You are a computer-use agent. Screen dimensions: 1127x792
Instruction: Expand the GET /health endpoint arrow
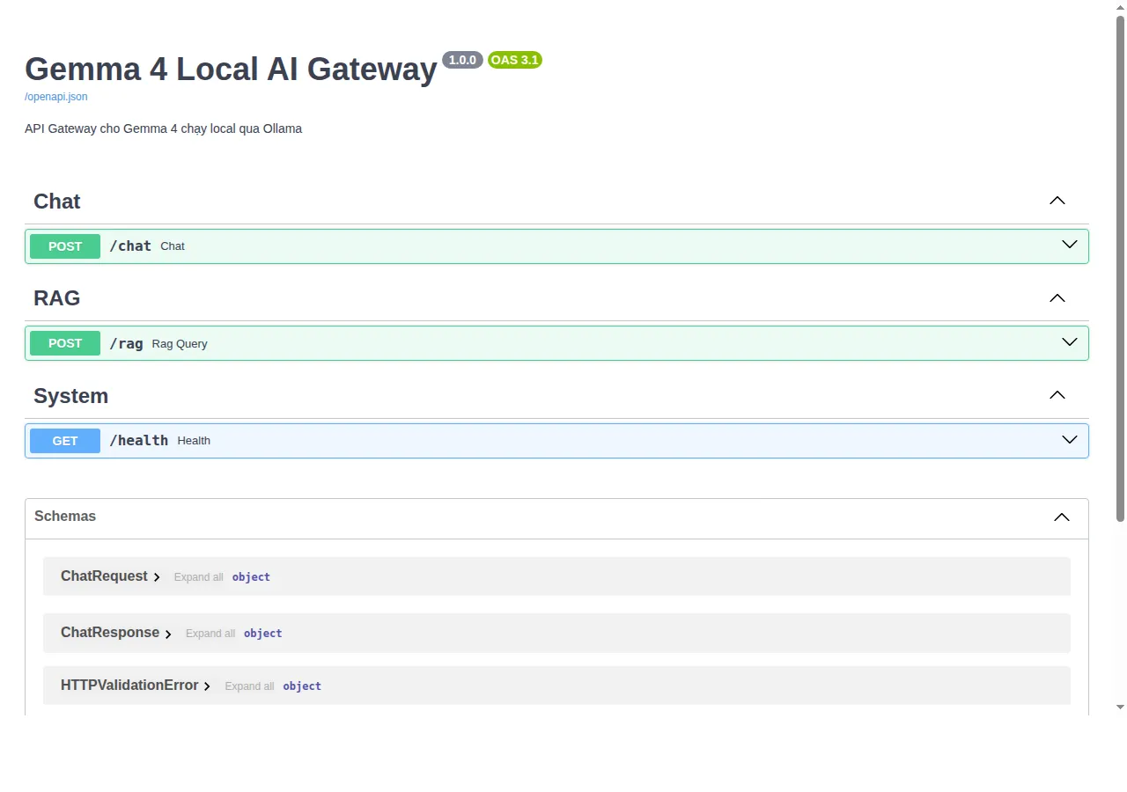[1070, 440]
